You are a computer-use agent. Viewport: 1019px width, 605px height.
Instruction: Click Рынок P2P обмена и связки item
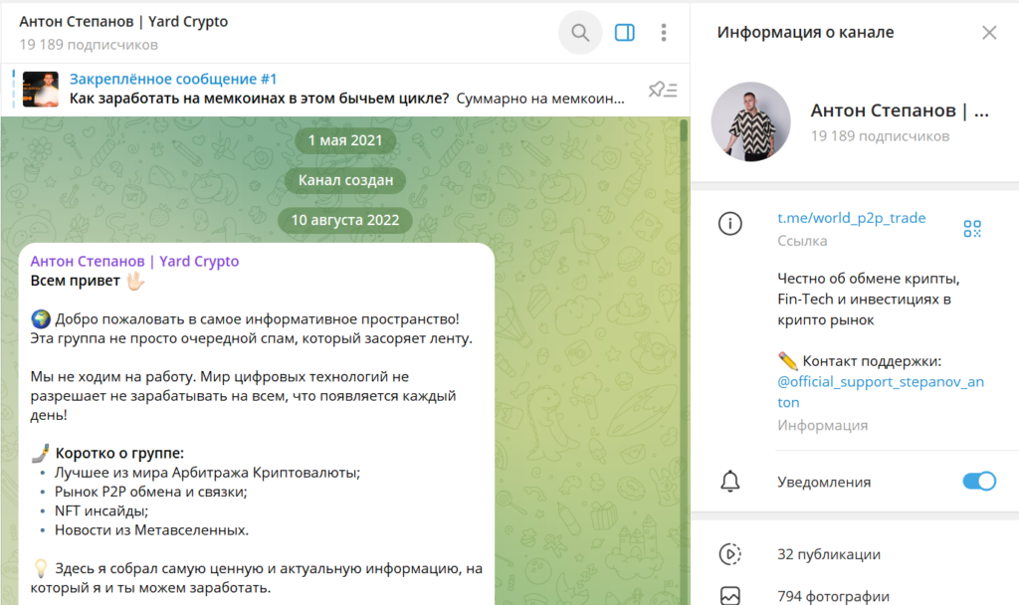point(151,492)
